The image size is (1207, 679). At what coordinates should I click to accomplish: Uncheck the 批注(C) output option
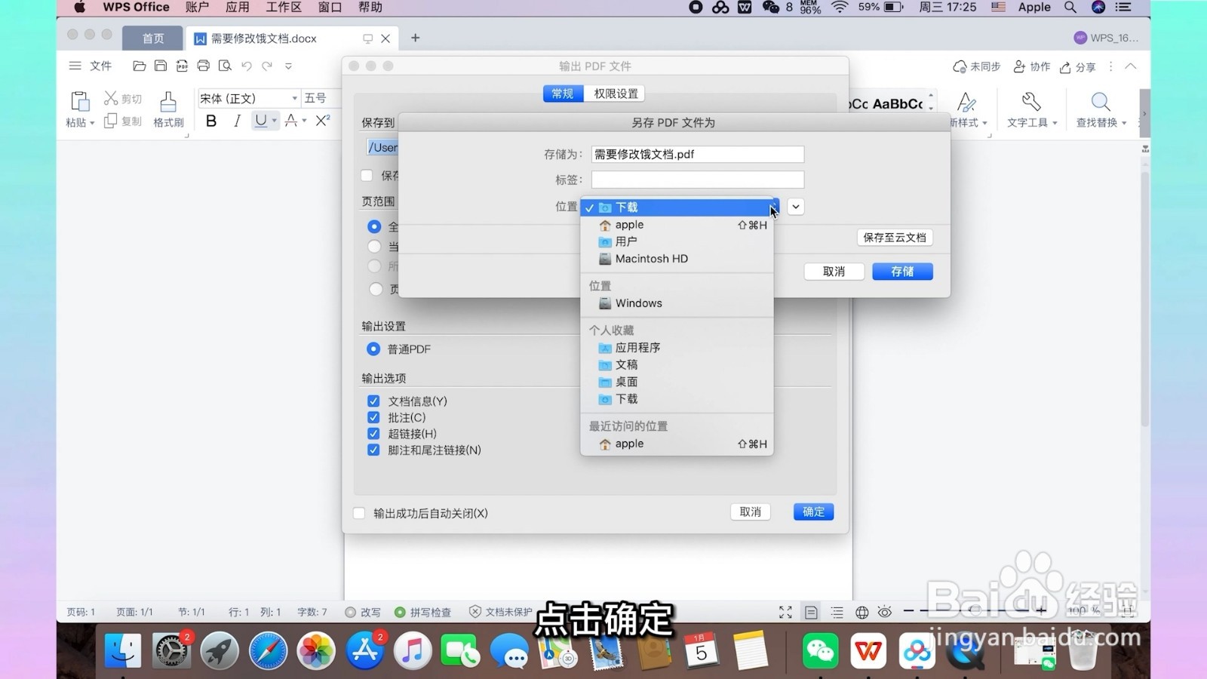[x=373, y=417]
